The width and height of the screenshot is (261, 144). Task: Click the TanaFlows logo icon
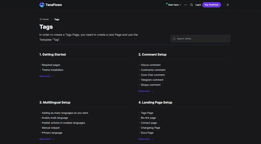coord(42,5)
